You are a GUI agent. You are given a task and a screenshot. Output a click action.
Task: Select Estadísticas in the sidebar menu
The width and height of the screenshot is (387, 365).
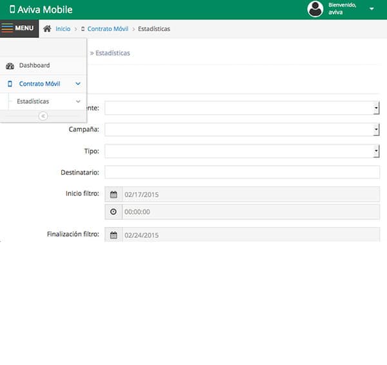pyautogui.click(x=33, y=101)
